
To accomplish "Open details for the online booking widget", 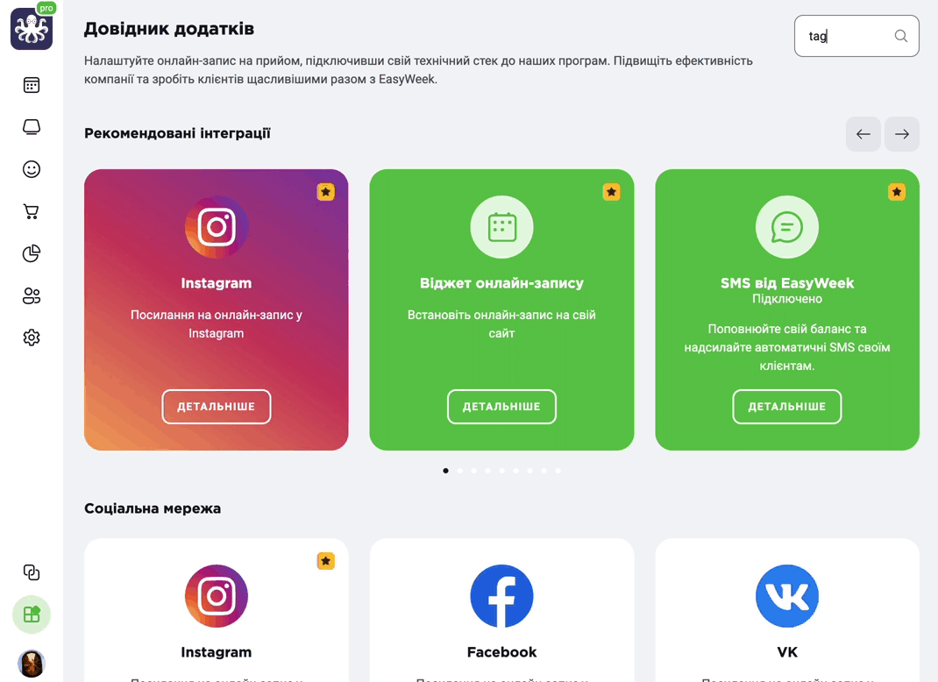I will [x=501, y=407].
